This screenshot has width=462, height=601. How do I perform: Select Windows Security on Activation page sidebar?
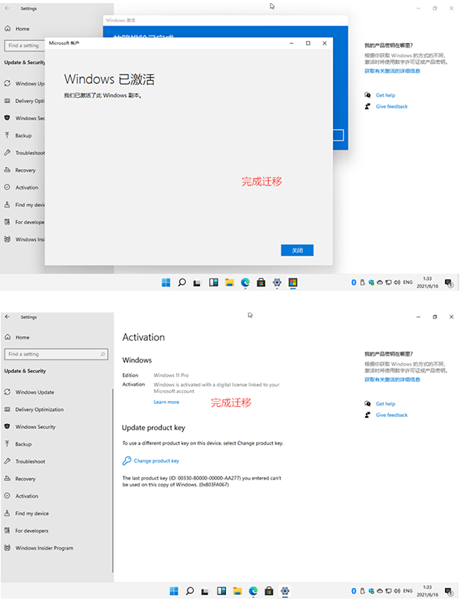35,426
